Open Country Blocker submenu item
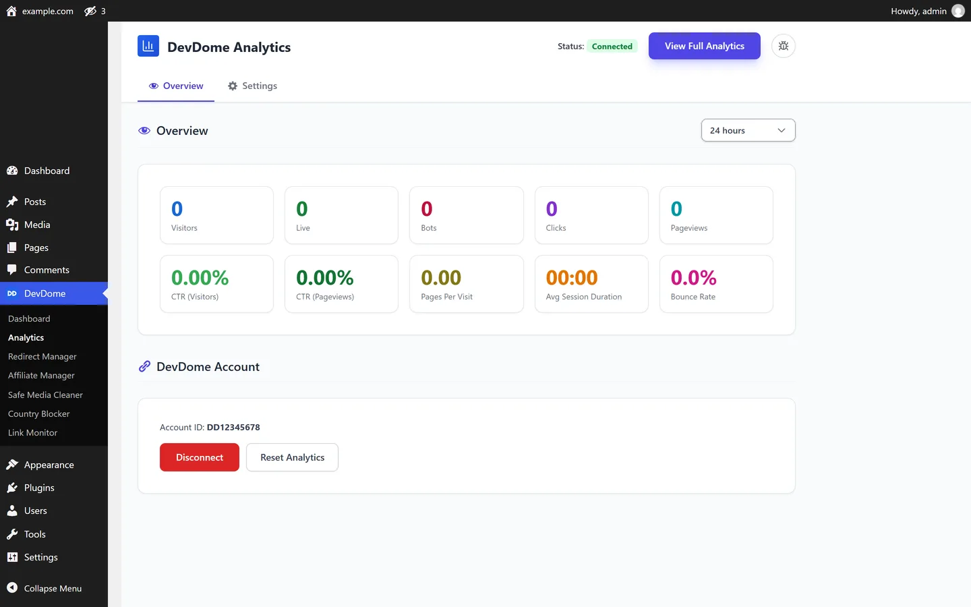Viewport: 971px width, 607px height. coord(39,413)
